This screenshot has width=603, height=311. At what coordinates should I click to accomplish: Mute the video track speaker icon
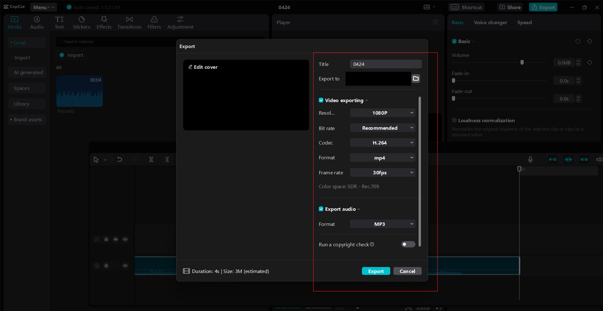pyautogui.click(x=125, y=239)
